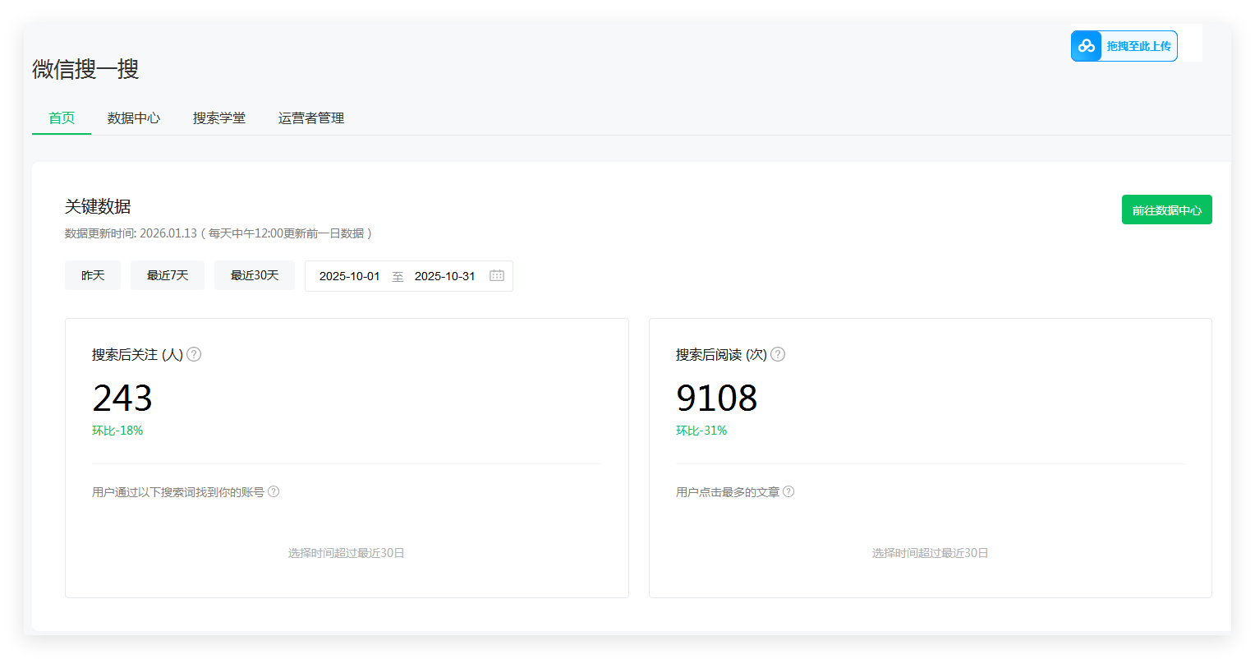1255x659 pixels.
Task: Click the end date field 2025-10-31
Action: [445, 276]
